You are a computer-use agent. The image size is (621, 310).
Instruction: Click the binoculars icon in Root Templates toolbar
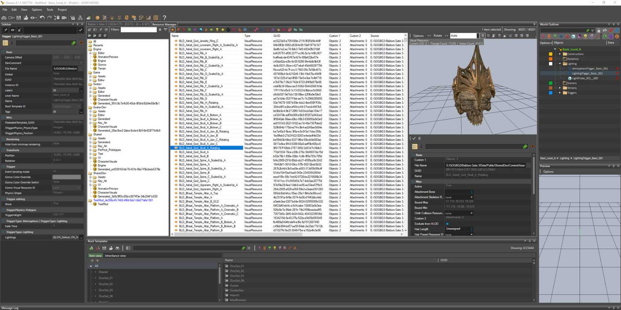pos(117,248)
